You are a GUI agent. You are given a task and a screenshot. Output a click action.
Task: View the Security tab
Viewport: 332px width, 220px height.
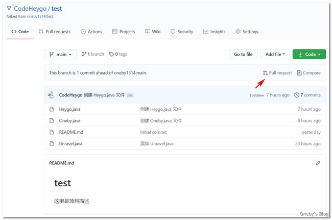point(182,32)
